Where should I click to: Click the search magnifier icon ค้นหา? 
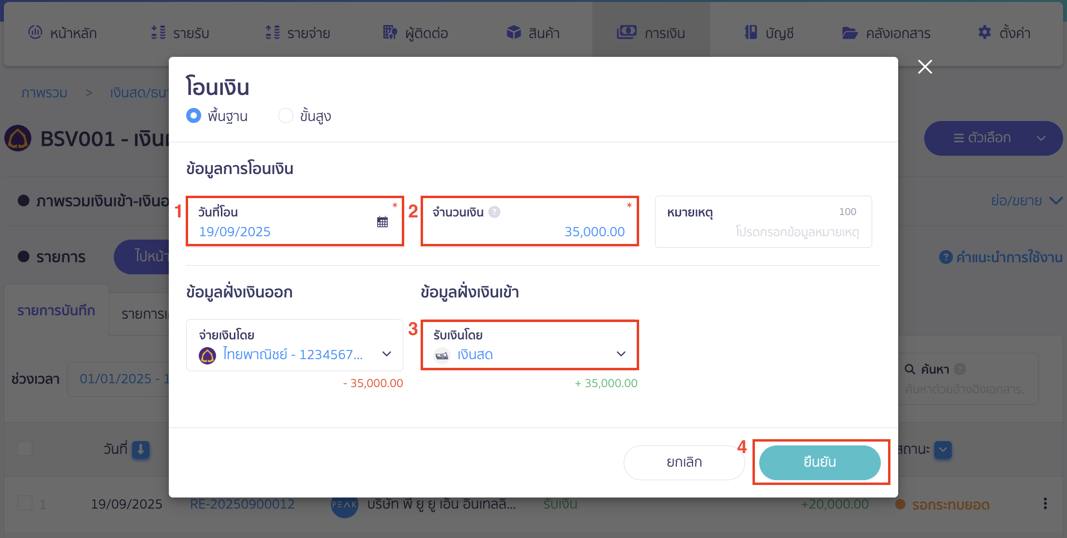(x=910, y=369)
